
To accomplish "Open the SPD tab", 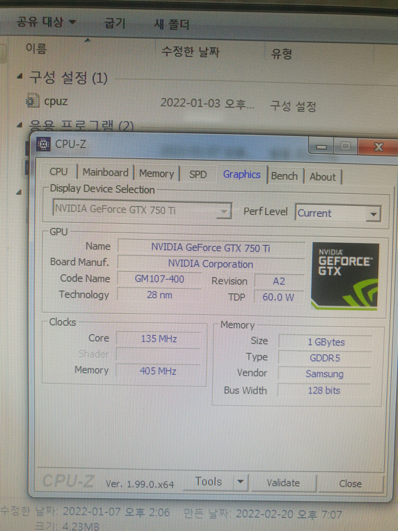I will click(198, 174).
